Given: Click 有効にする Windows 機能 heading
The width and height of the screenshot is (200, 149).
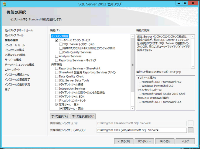Looking at the screenshot, I should tap(153, 98).
